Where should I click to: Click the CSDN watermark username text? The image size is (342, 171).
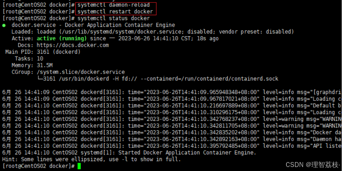(x=323, y=165)
